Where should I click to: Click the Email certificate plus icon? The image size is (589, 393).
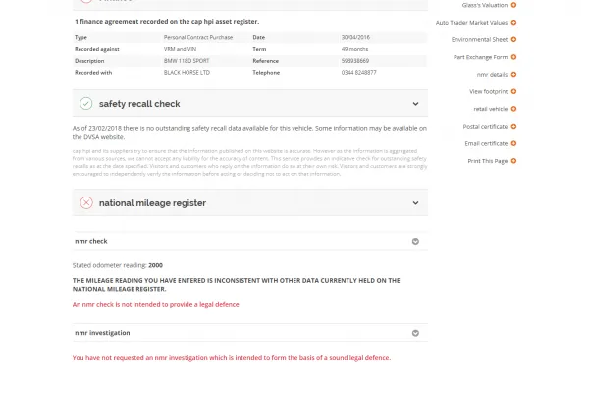coord(514,143)
